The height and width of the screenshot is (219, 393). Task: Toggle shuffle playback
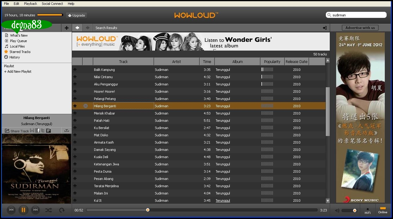point(48,210)
